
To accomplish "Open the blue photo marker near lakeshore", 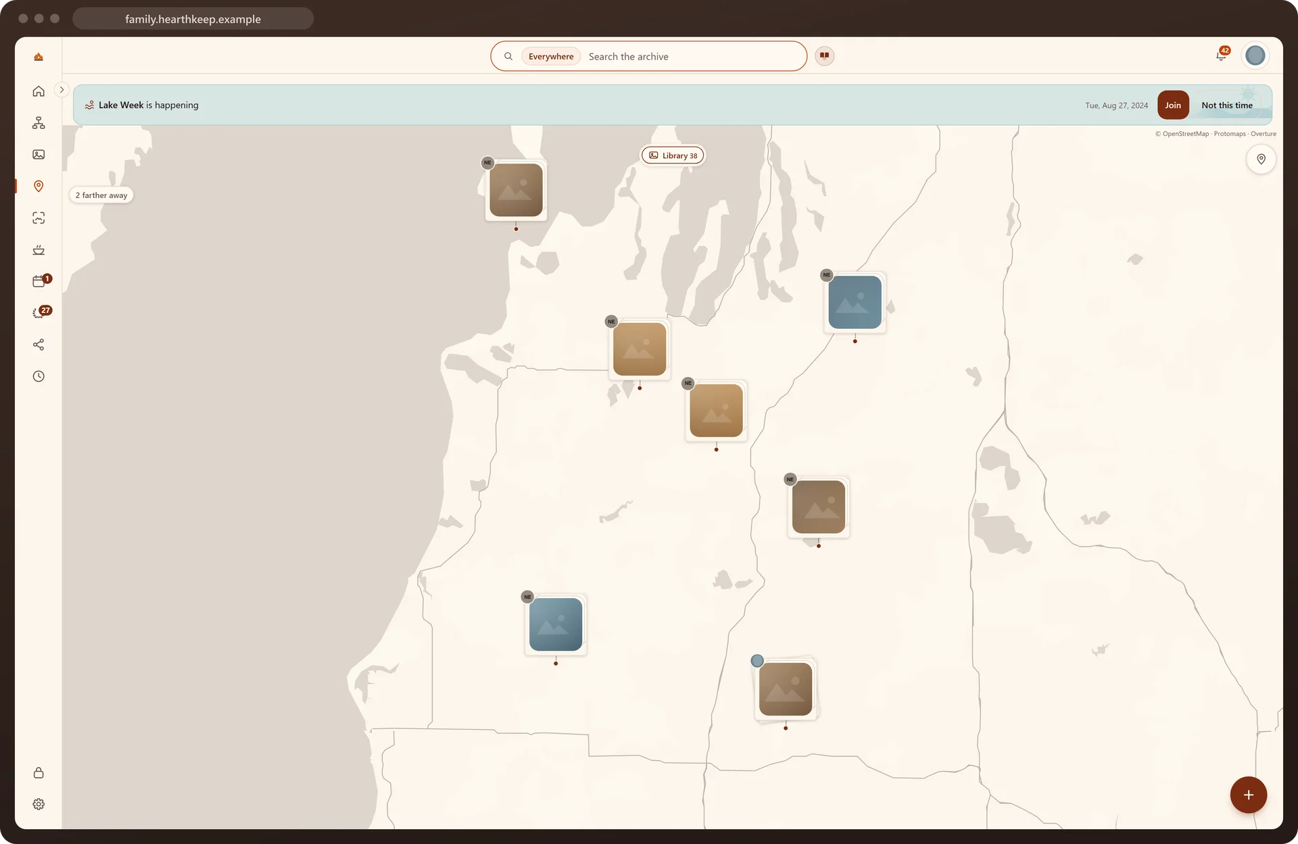I will [556, 624].
